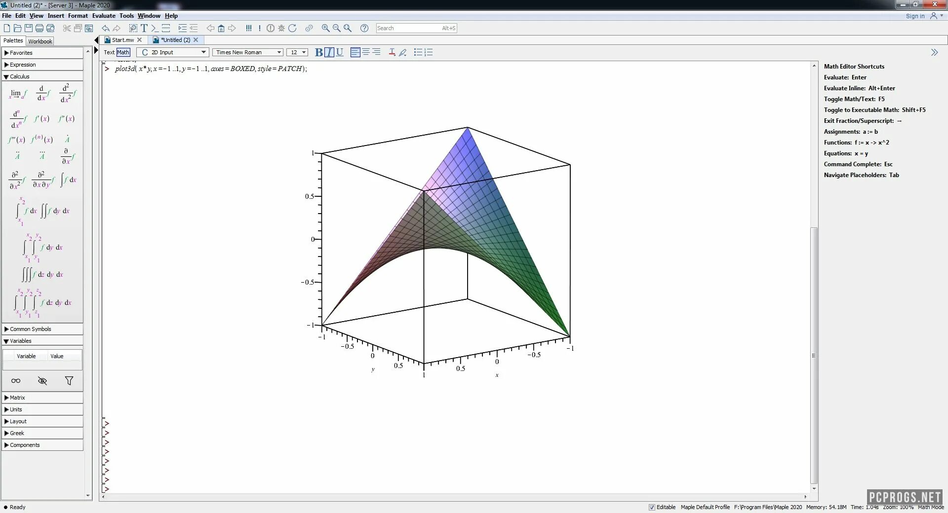Open the Times New Roman font dropdown
Viewport: 948px width, 513px height.
click(x=248, y=52)
